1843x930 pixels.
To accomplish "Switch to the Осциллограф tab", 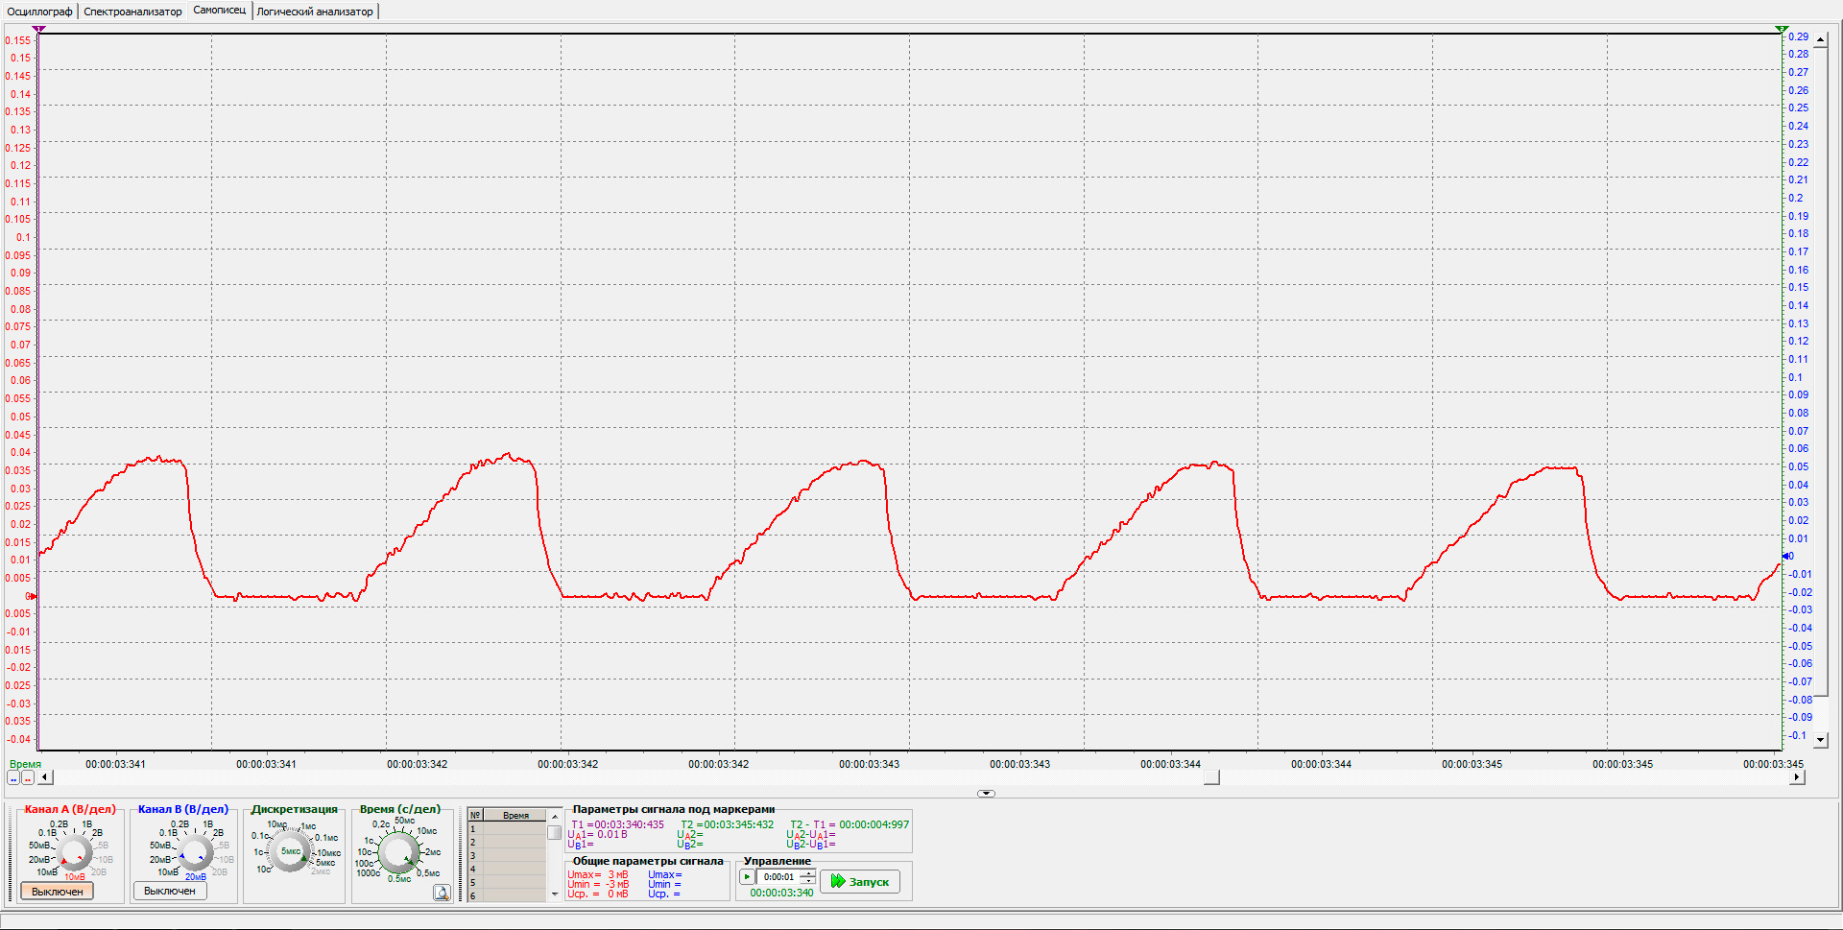I will pyautogui.click(x=39, y=12).
